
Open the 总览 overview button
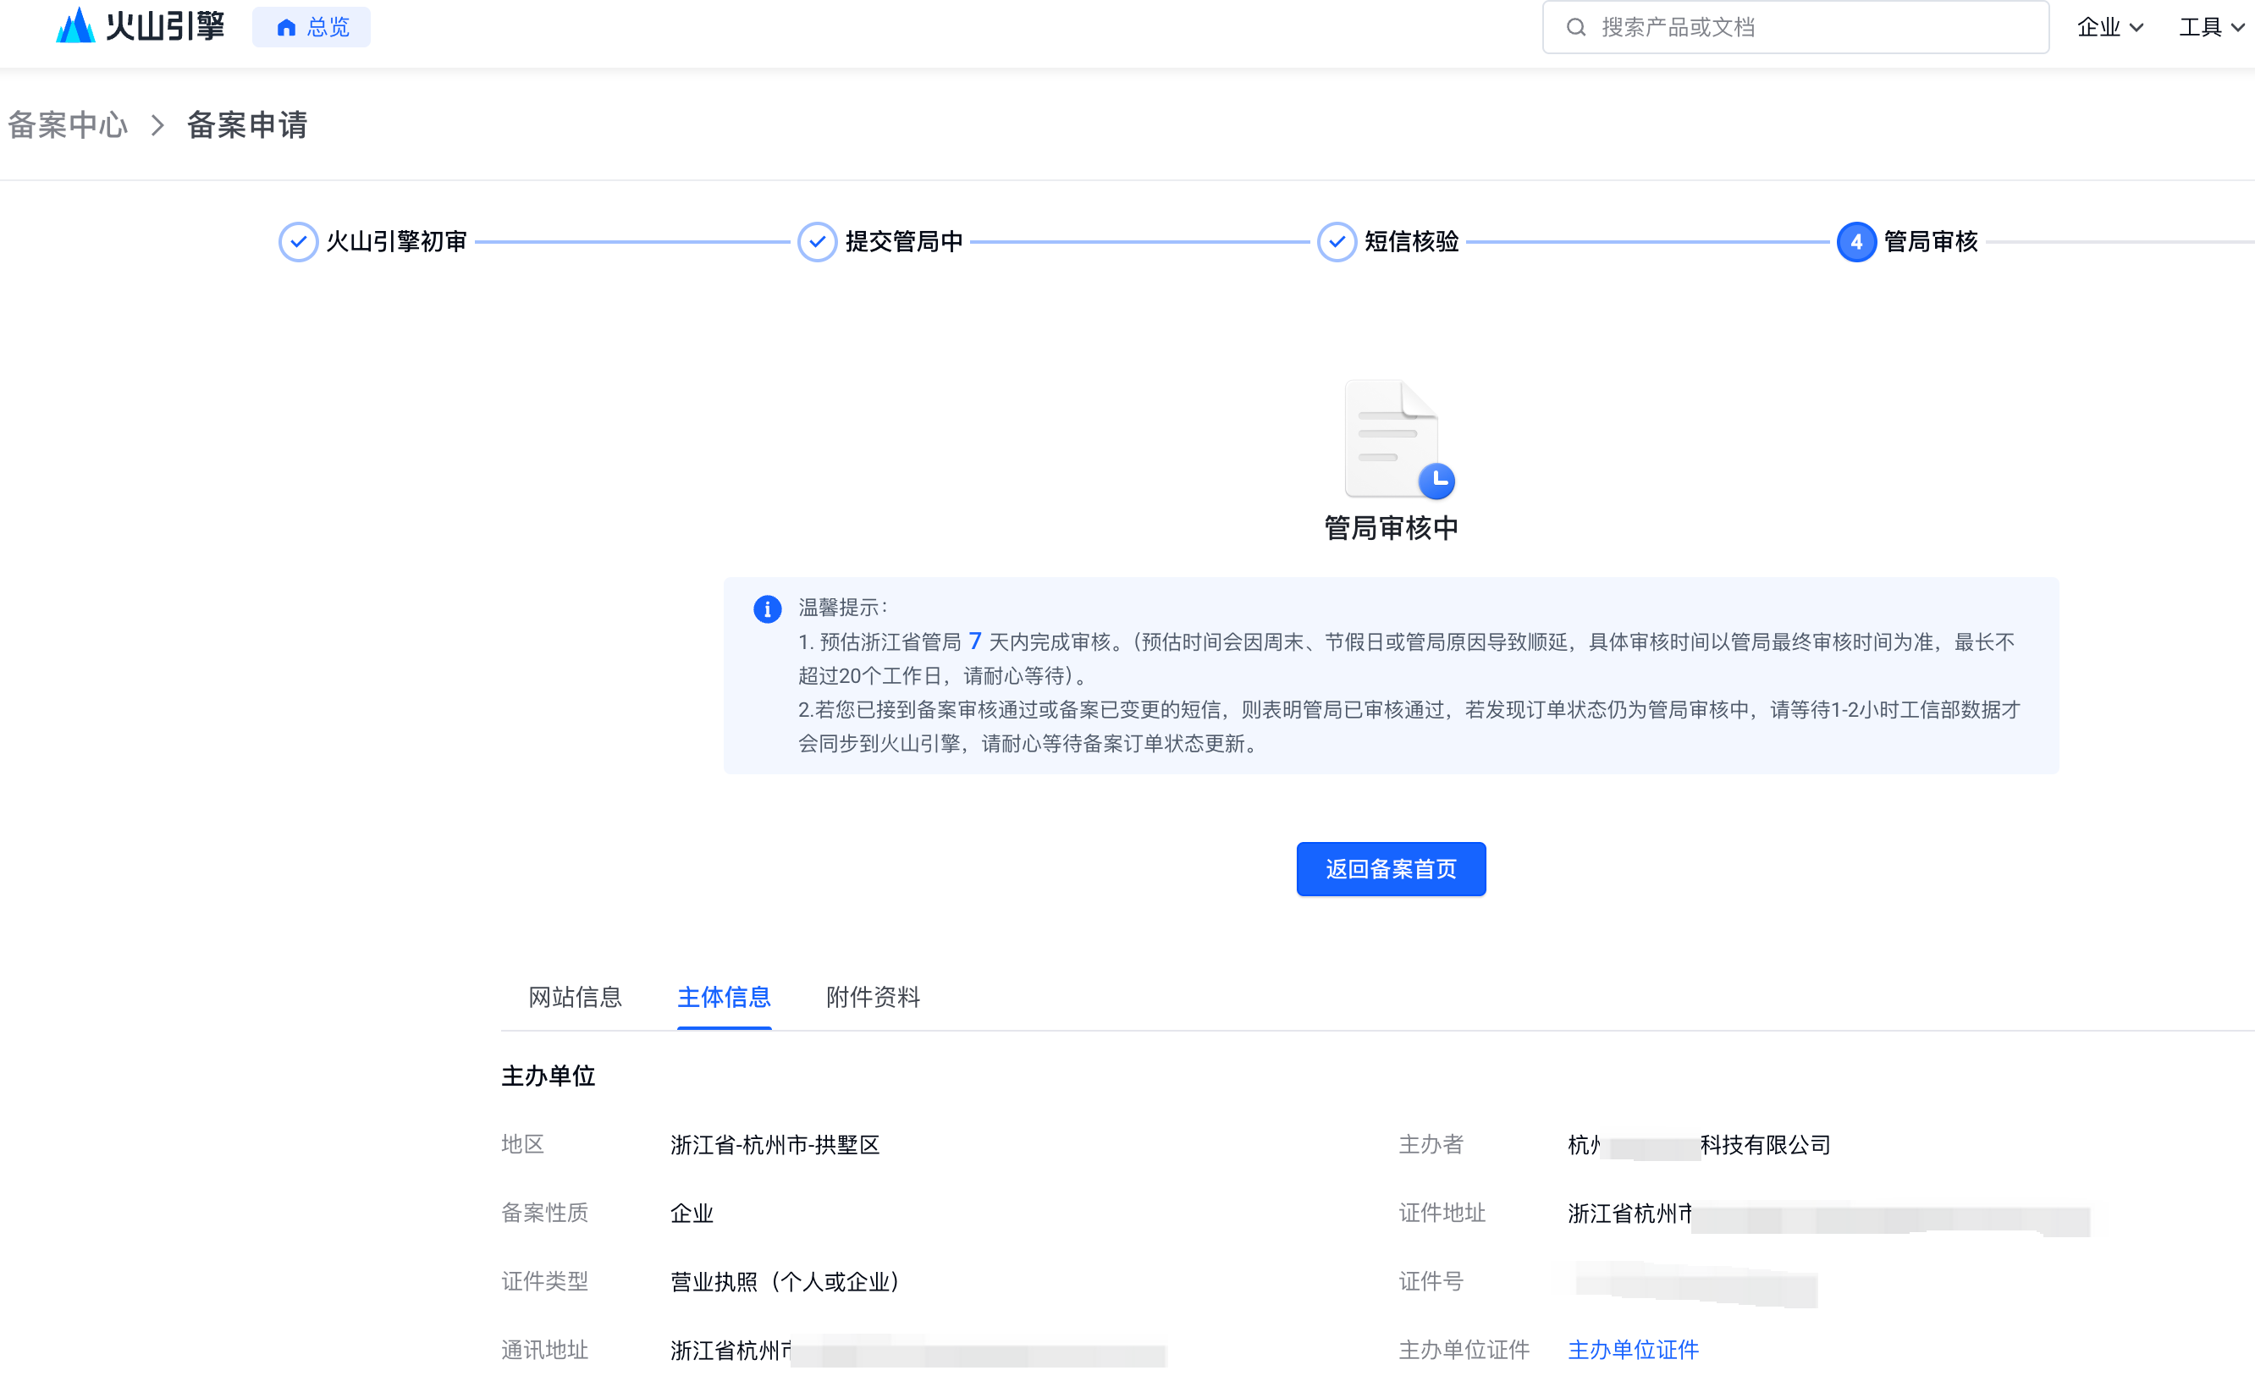click(x=312, y=28)
